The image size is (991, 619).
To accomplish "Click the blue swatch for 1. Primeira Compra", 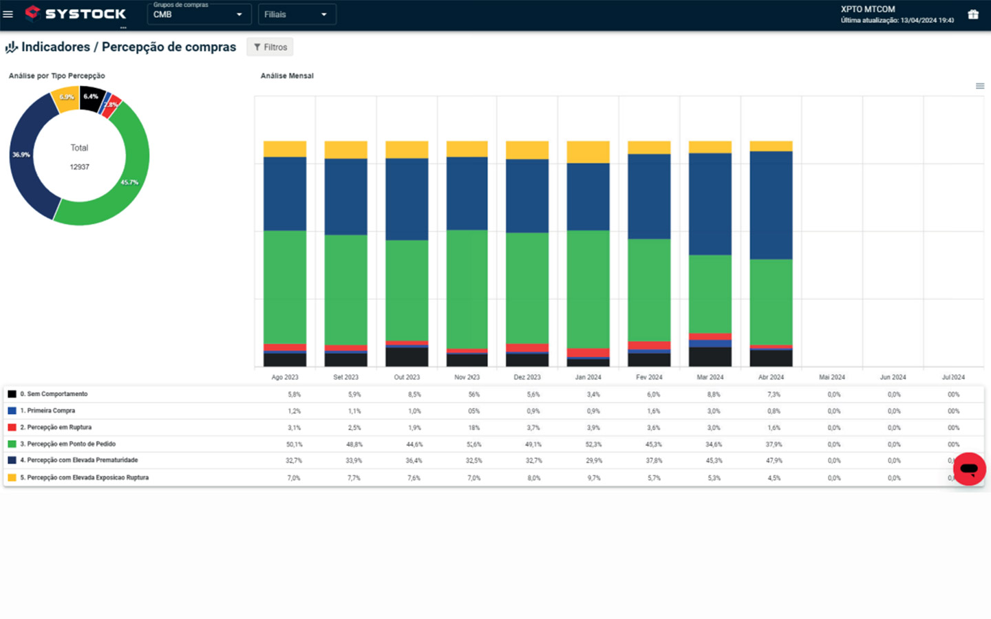I will coord(12,411).
